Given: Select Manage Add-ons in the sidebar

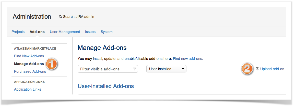Looking at the screenshot, I should coord(29,64).
